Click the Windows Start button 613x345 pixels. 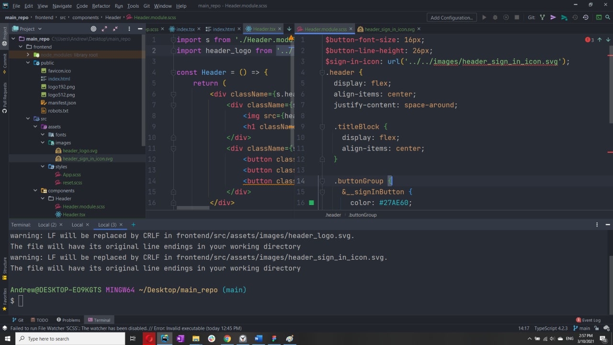click(x=7, y=339)
